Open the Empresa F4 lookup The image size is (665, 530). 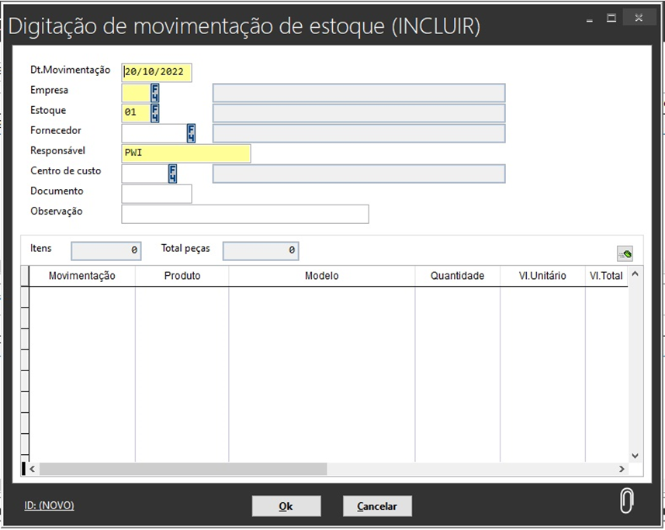click(x=155, y=93)
